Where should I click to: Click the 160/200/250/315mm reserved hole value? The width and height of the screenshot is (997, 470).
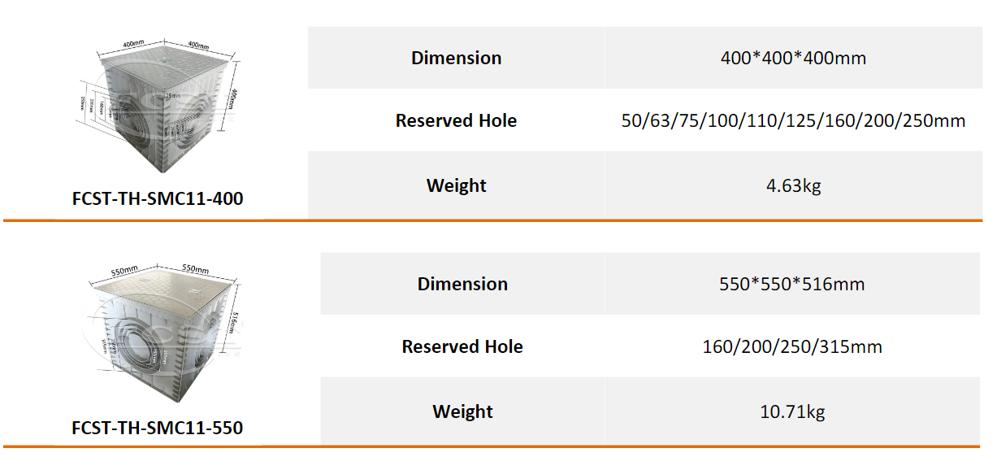point(792,347)
